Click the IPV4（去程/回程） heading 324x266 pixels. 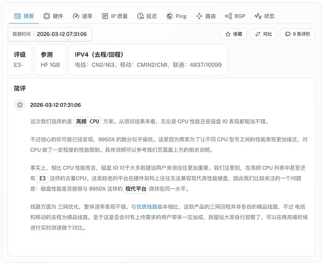click(x=99, y=55)
